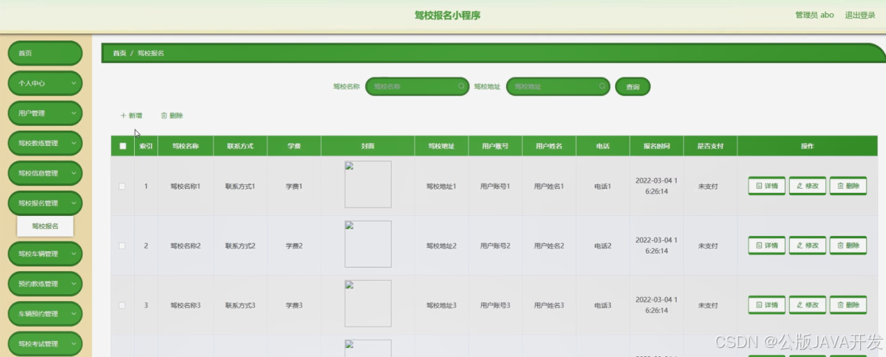Screen dimensions: 886x357
Task: Expand the 预约教练管理 sidebar menu
Action: tap(45, 284)
